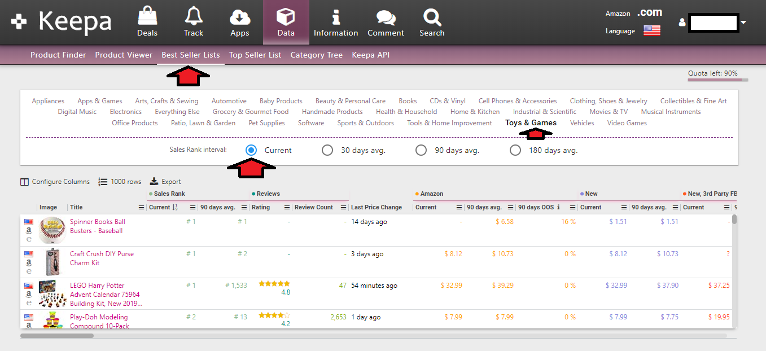Image resolution: width=766 pixels, height=351 pixels.
Task: Click the horizontal table scrollbar
Action: (56, 336)
